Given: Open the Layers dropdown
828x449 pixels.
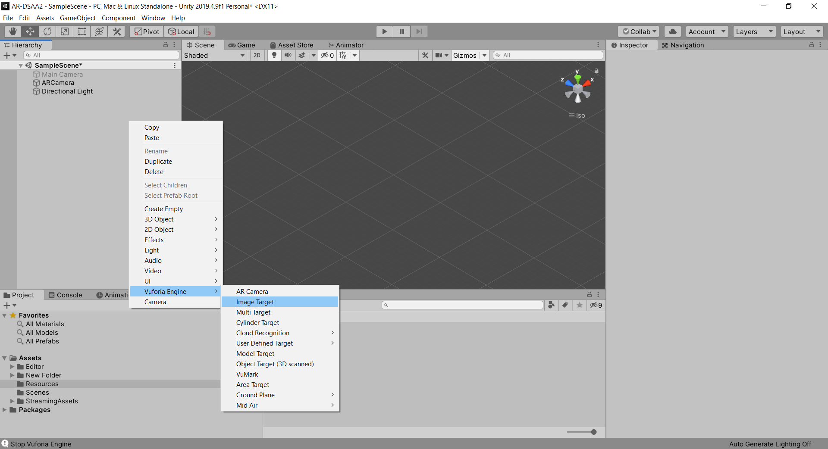Looking at the screenshot, I should tap(754, 31).
